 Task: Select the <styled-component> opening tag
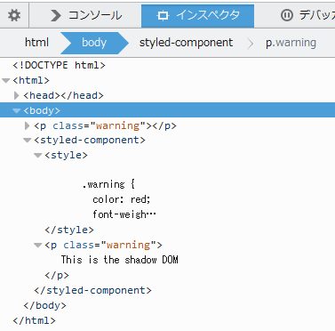(x=90, y=140)
